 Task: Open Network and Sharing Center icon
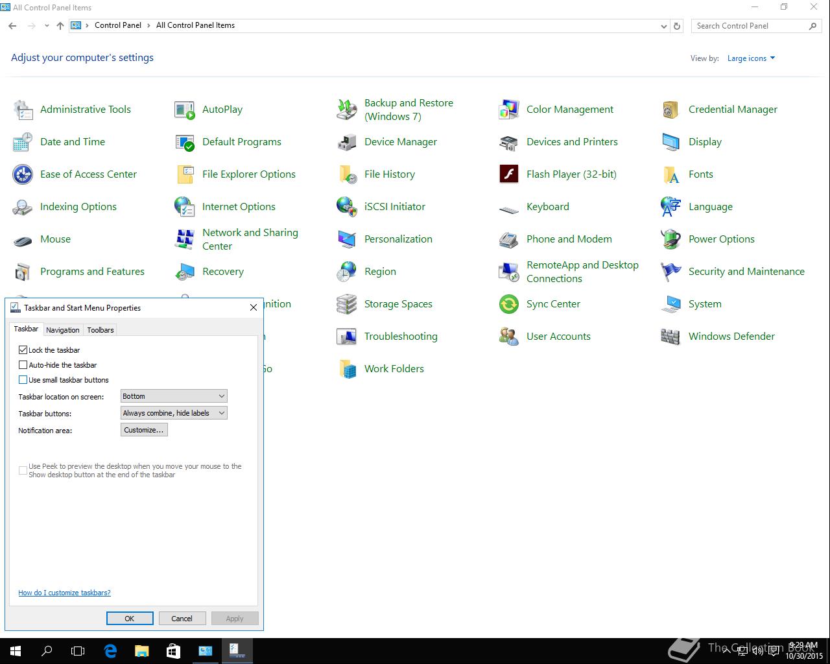pyautogui.click(x=185, y=239)
